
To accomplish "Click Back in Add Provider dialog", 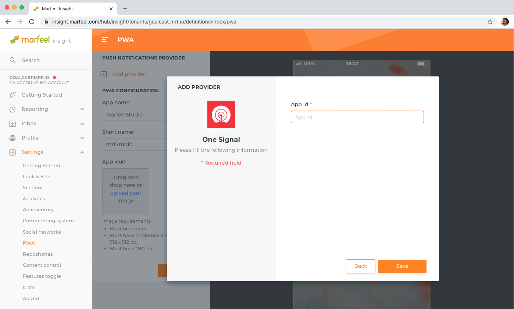I will [x=361, y=266].
